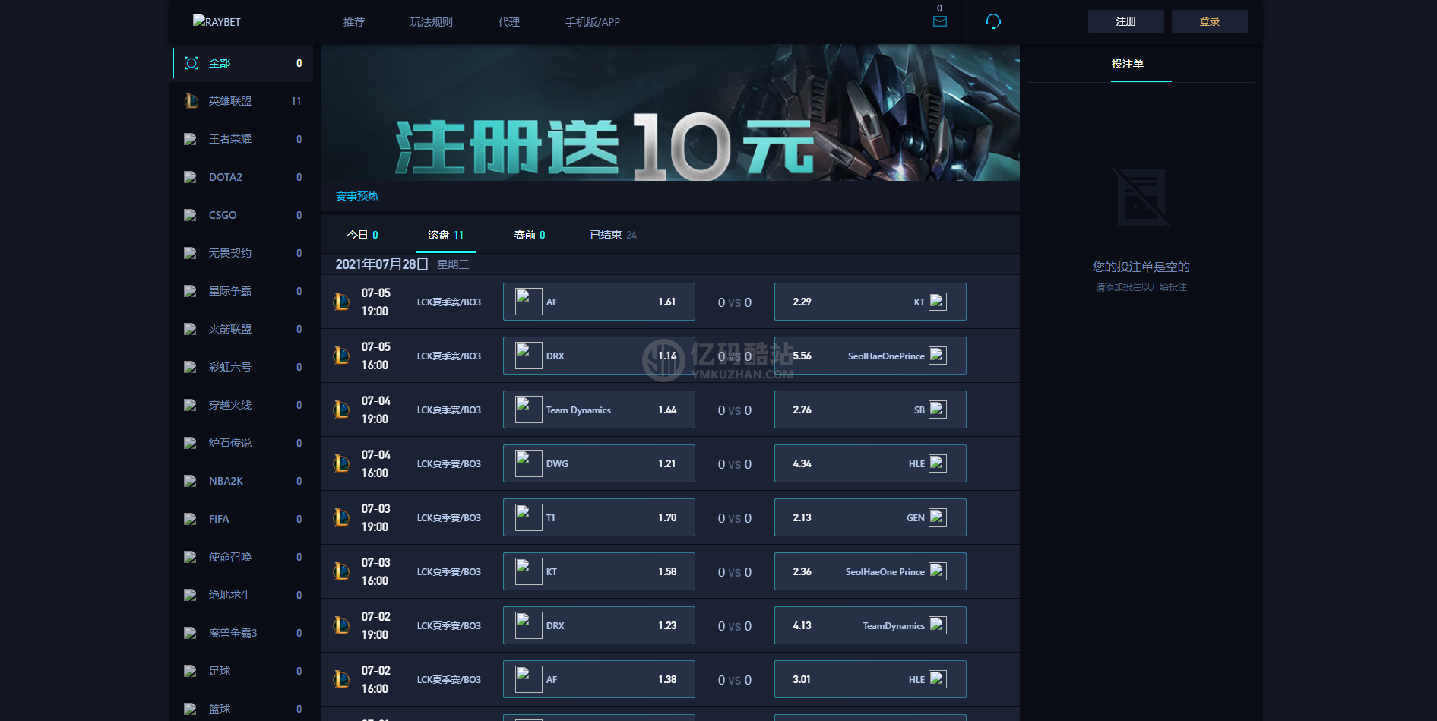Bet on TeamDynamics at odds 4.13

click(870, 625)
